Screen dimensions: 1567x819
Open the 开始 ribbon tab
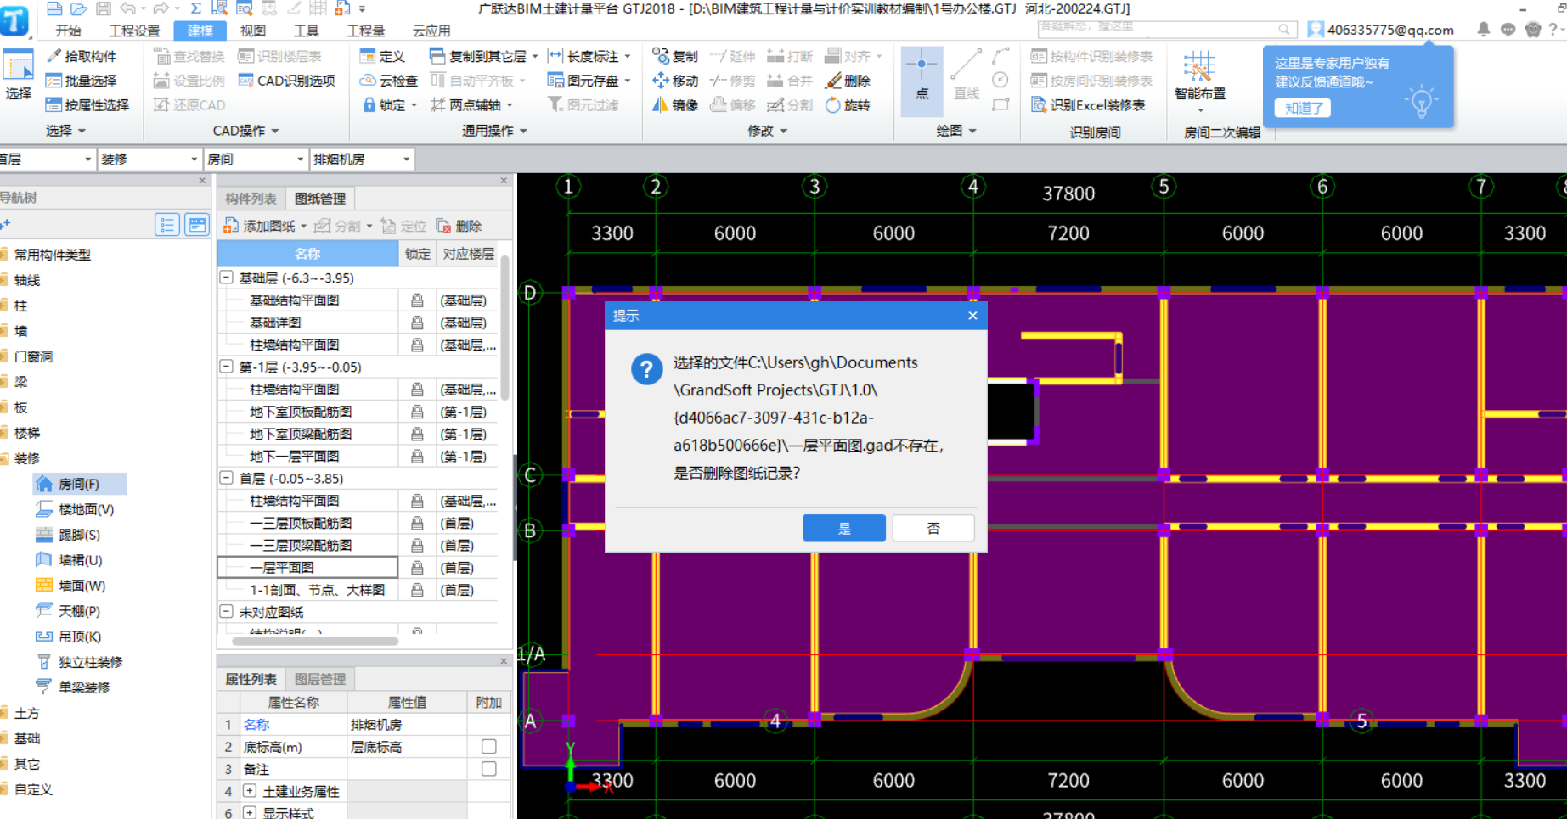tap(68, 31)
